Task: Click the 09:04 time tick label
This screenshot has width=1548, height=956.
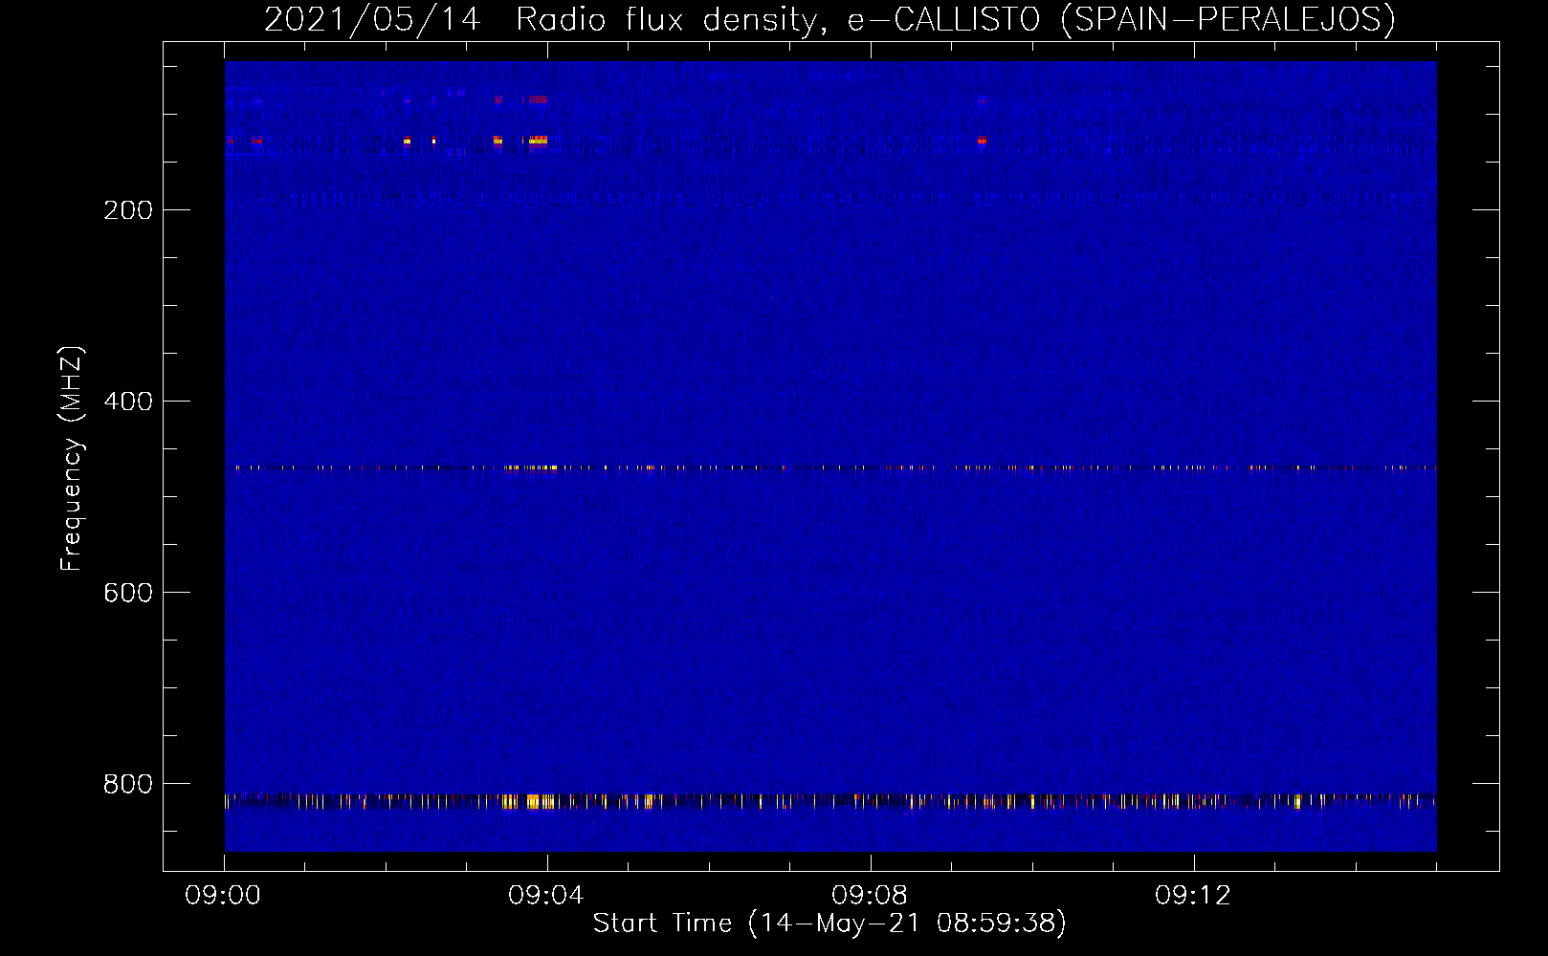Action: pos(546,896)
